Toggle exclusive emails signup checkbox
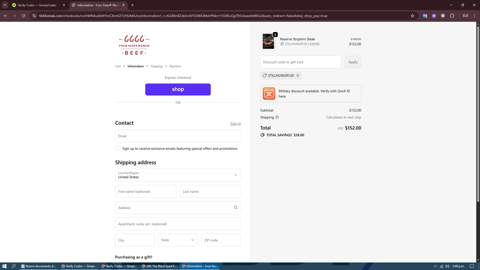Viewport: 480px width, 270px height. [118, 148]
